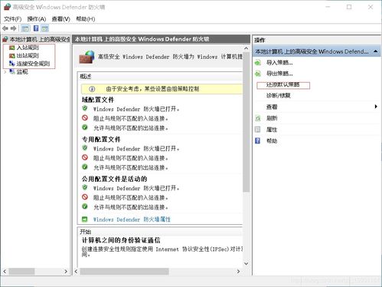Click the 监视 tree icon
The height and width of the screenshot is (287, 382).
pyautogui.click(x=12, y=71)
